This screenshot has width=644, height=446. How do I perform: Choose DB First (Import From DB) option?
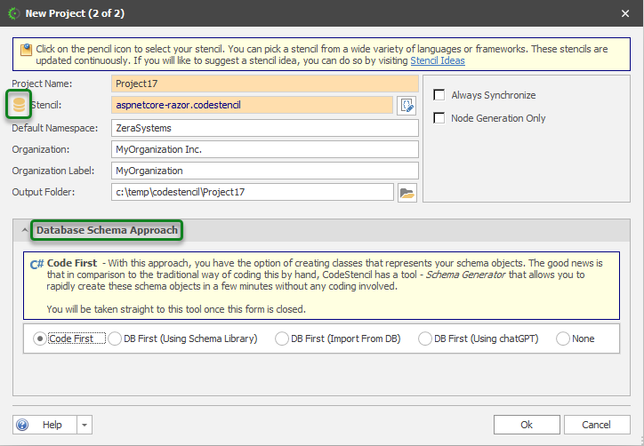click(283, 338)
